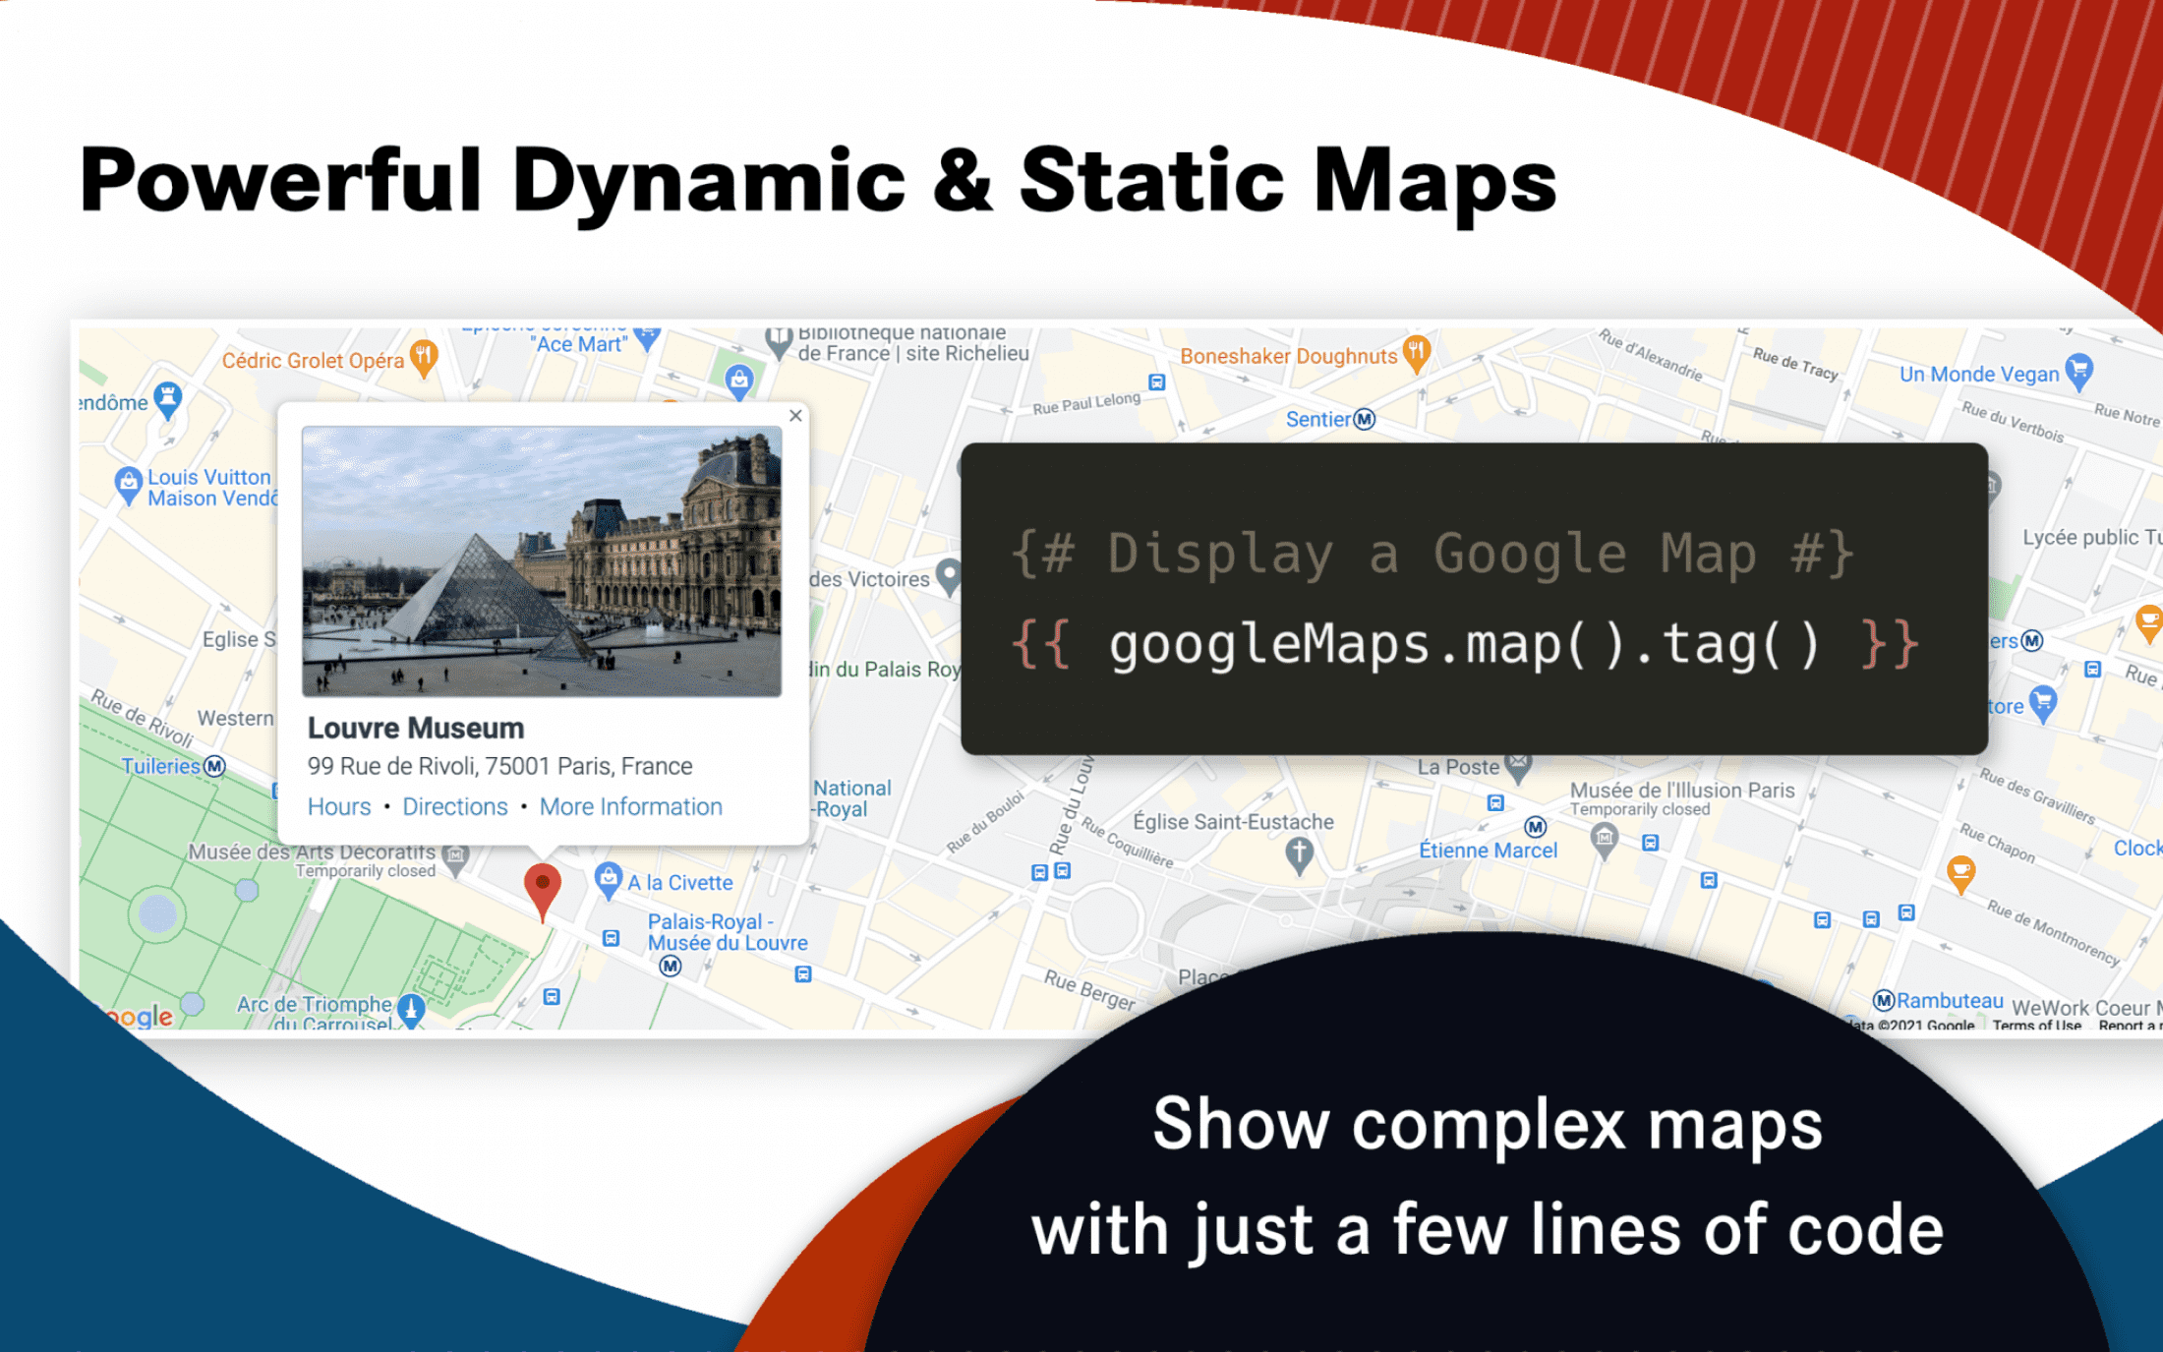Click the Cédric Grolet Opéra restaurant icon
Screen dimensions: 2163x1352
424,359
